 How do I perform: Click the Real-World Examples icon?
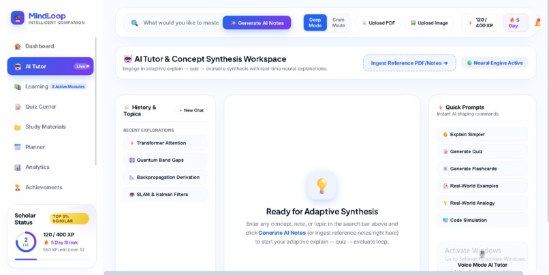tap(445, 186)
